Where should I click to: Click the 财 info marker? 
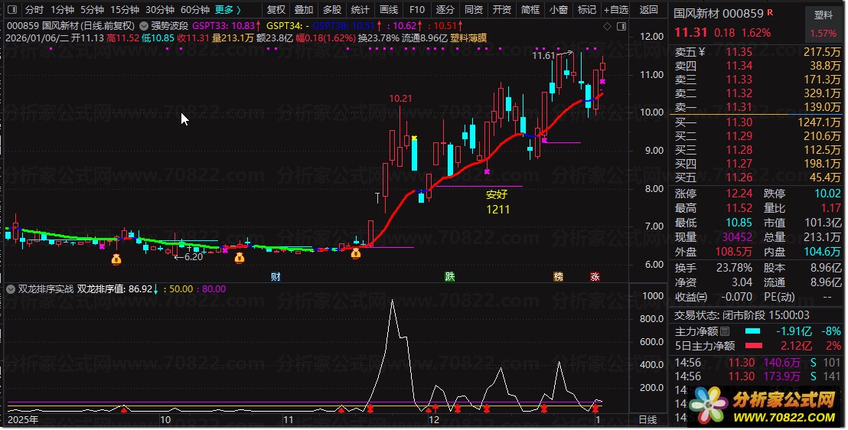pyautogui.click(x=276, y=277)
